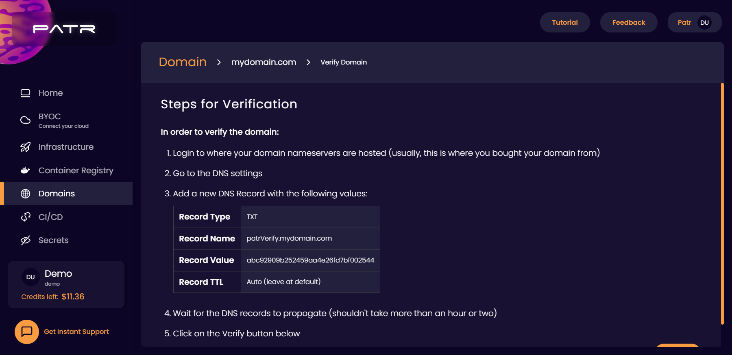Click the Container Registry docker icon
This screenshot has height=355, width=732.
[25, 170]
